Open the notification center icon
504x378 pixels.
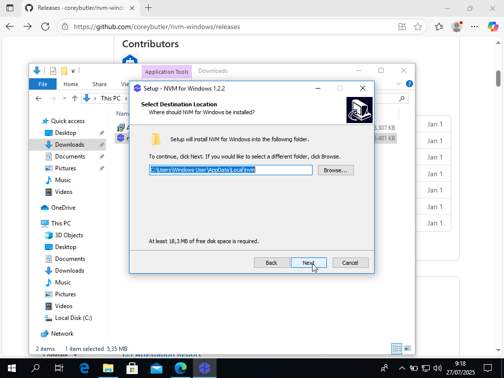(487, 368)
